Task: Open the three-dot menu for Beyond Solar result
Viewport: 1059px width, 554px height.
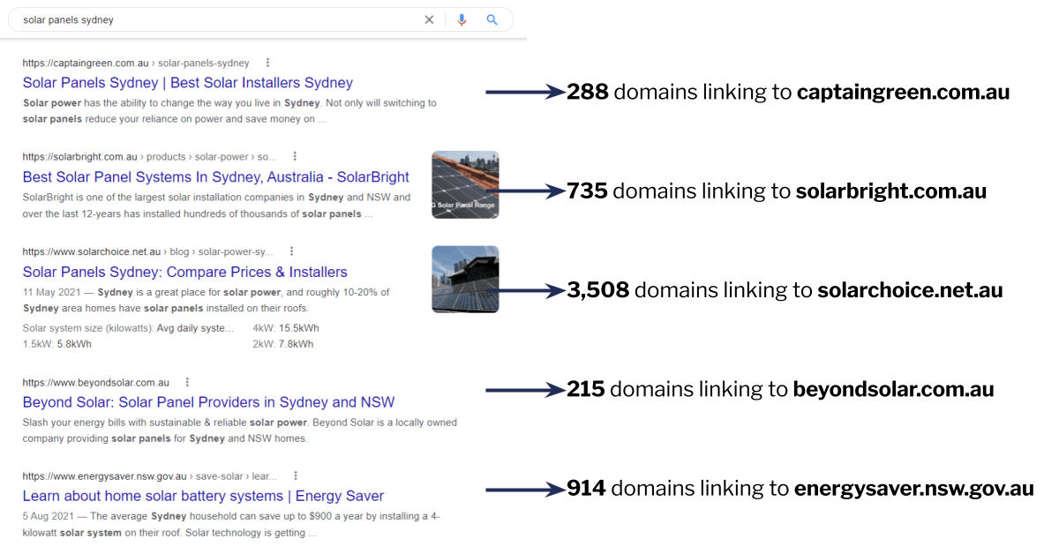Action: tap(187, 381)
